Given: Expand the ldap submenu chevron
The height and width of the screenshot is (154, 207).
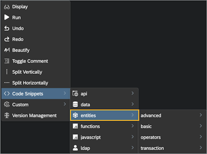Looking at the screenshot, I should point(133,148).
